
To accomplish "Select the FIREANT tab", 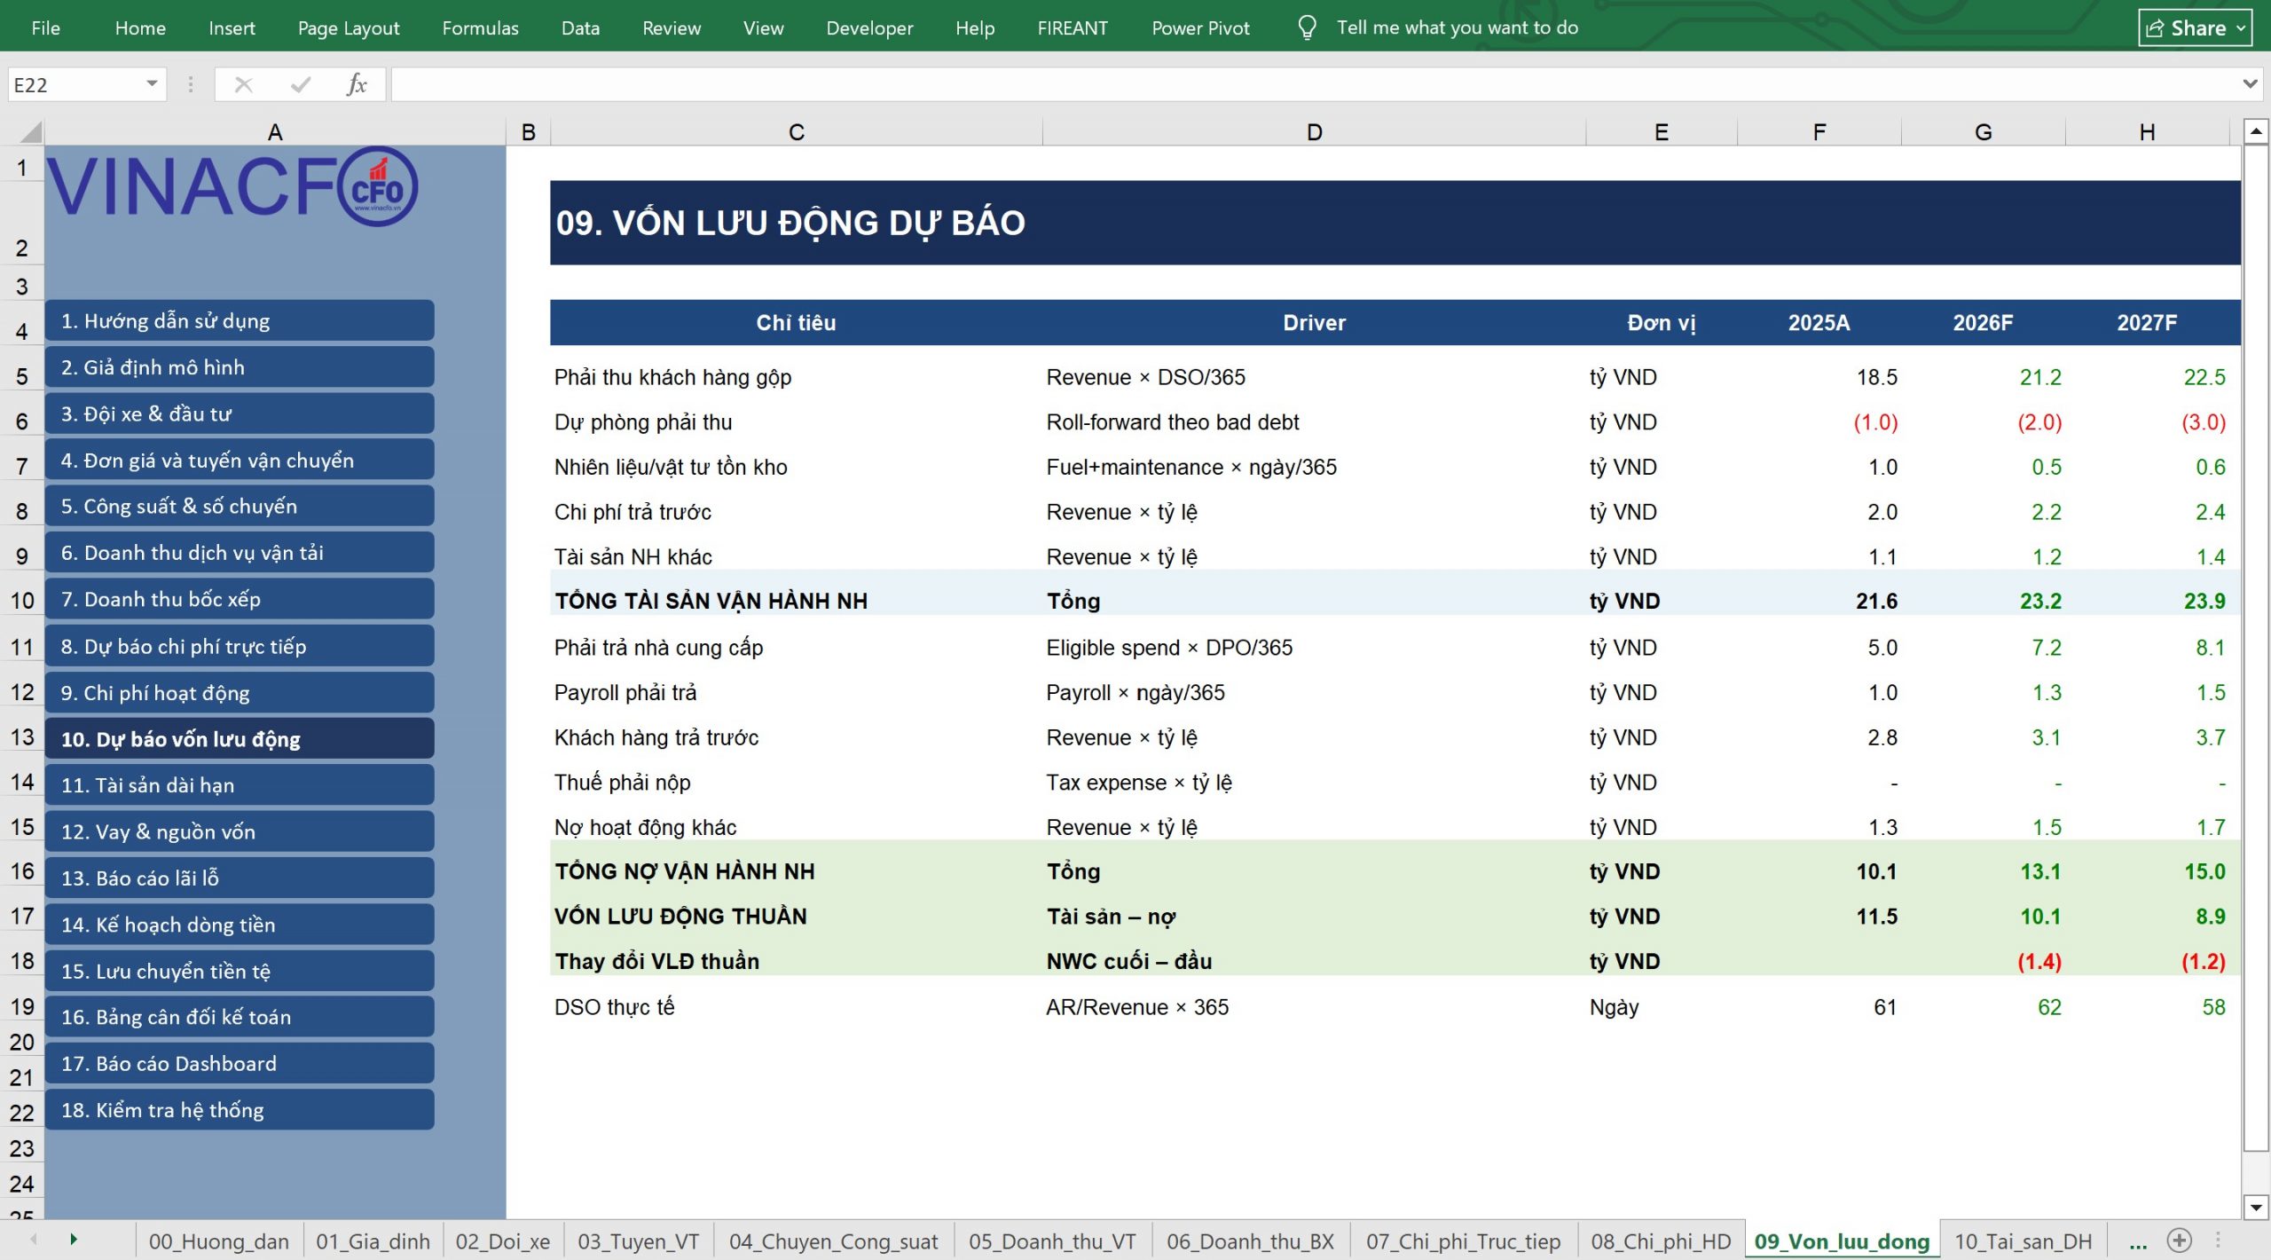I will click(1073, 28).
